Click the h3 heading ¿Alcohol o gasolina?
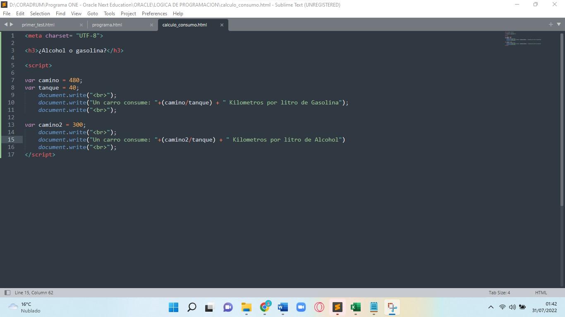The width and height of the screenshot is (565, 317). (x=74, y=50)
